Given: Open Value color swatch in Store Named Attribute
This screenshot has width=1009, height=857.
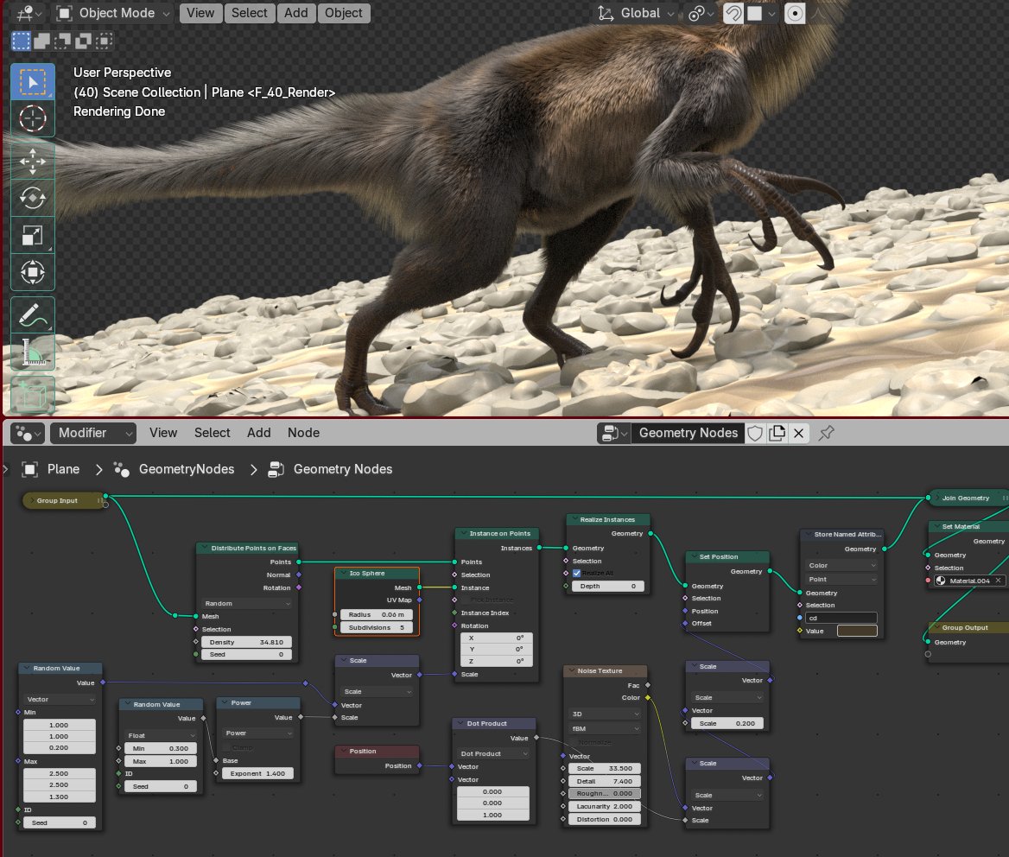Looking at the screenshot, I should click(x=857, y=632).
